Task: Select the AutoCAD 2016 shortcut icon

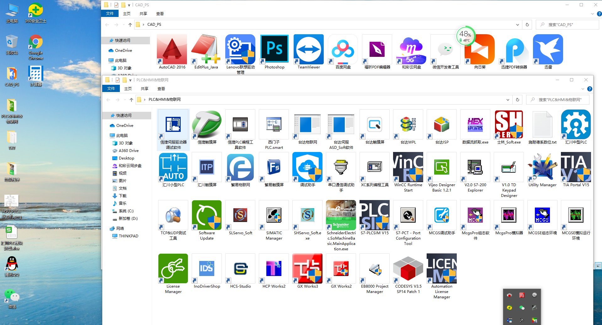Action: (172, 50)
